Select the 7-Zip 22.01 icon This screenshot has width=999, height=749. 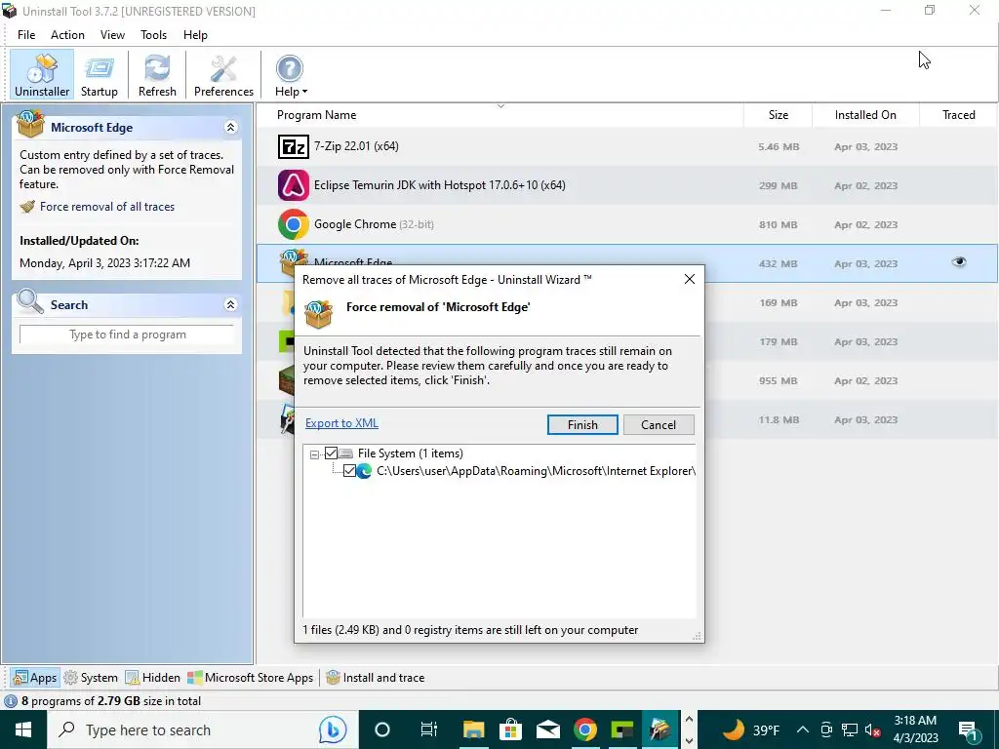coord(293,146)
